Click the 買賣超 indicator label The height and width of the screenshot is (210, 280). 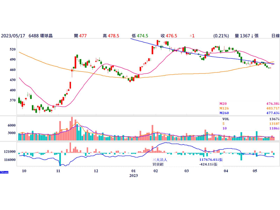click(x=157, y=164)
